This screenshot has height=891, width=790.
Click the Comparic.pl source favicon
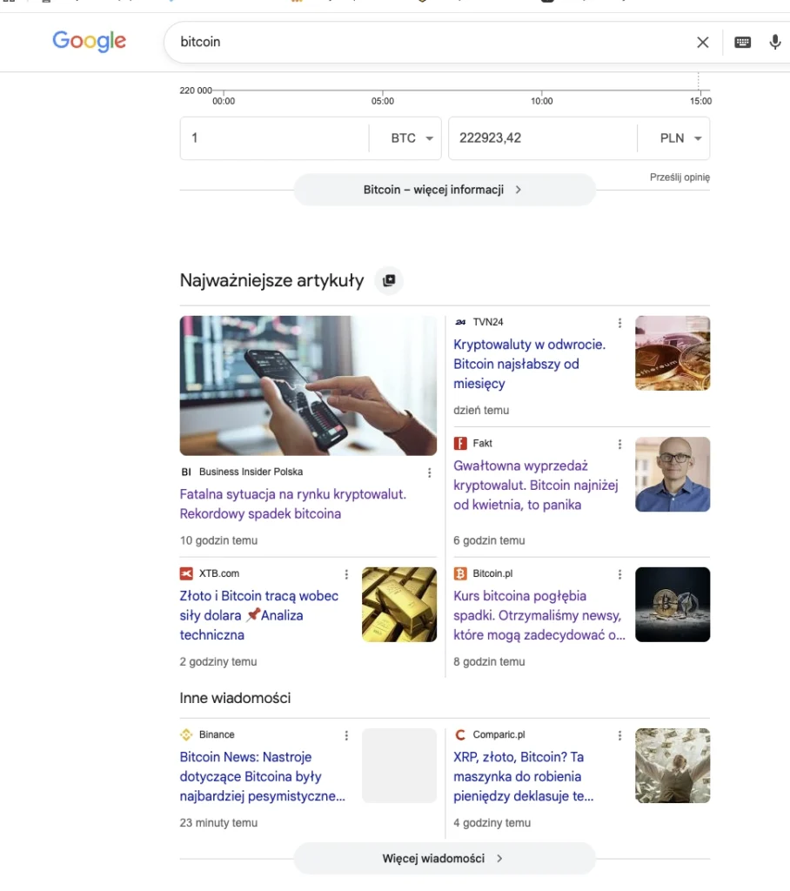coord(459,735)
